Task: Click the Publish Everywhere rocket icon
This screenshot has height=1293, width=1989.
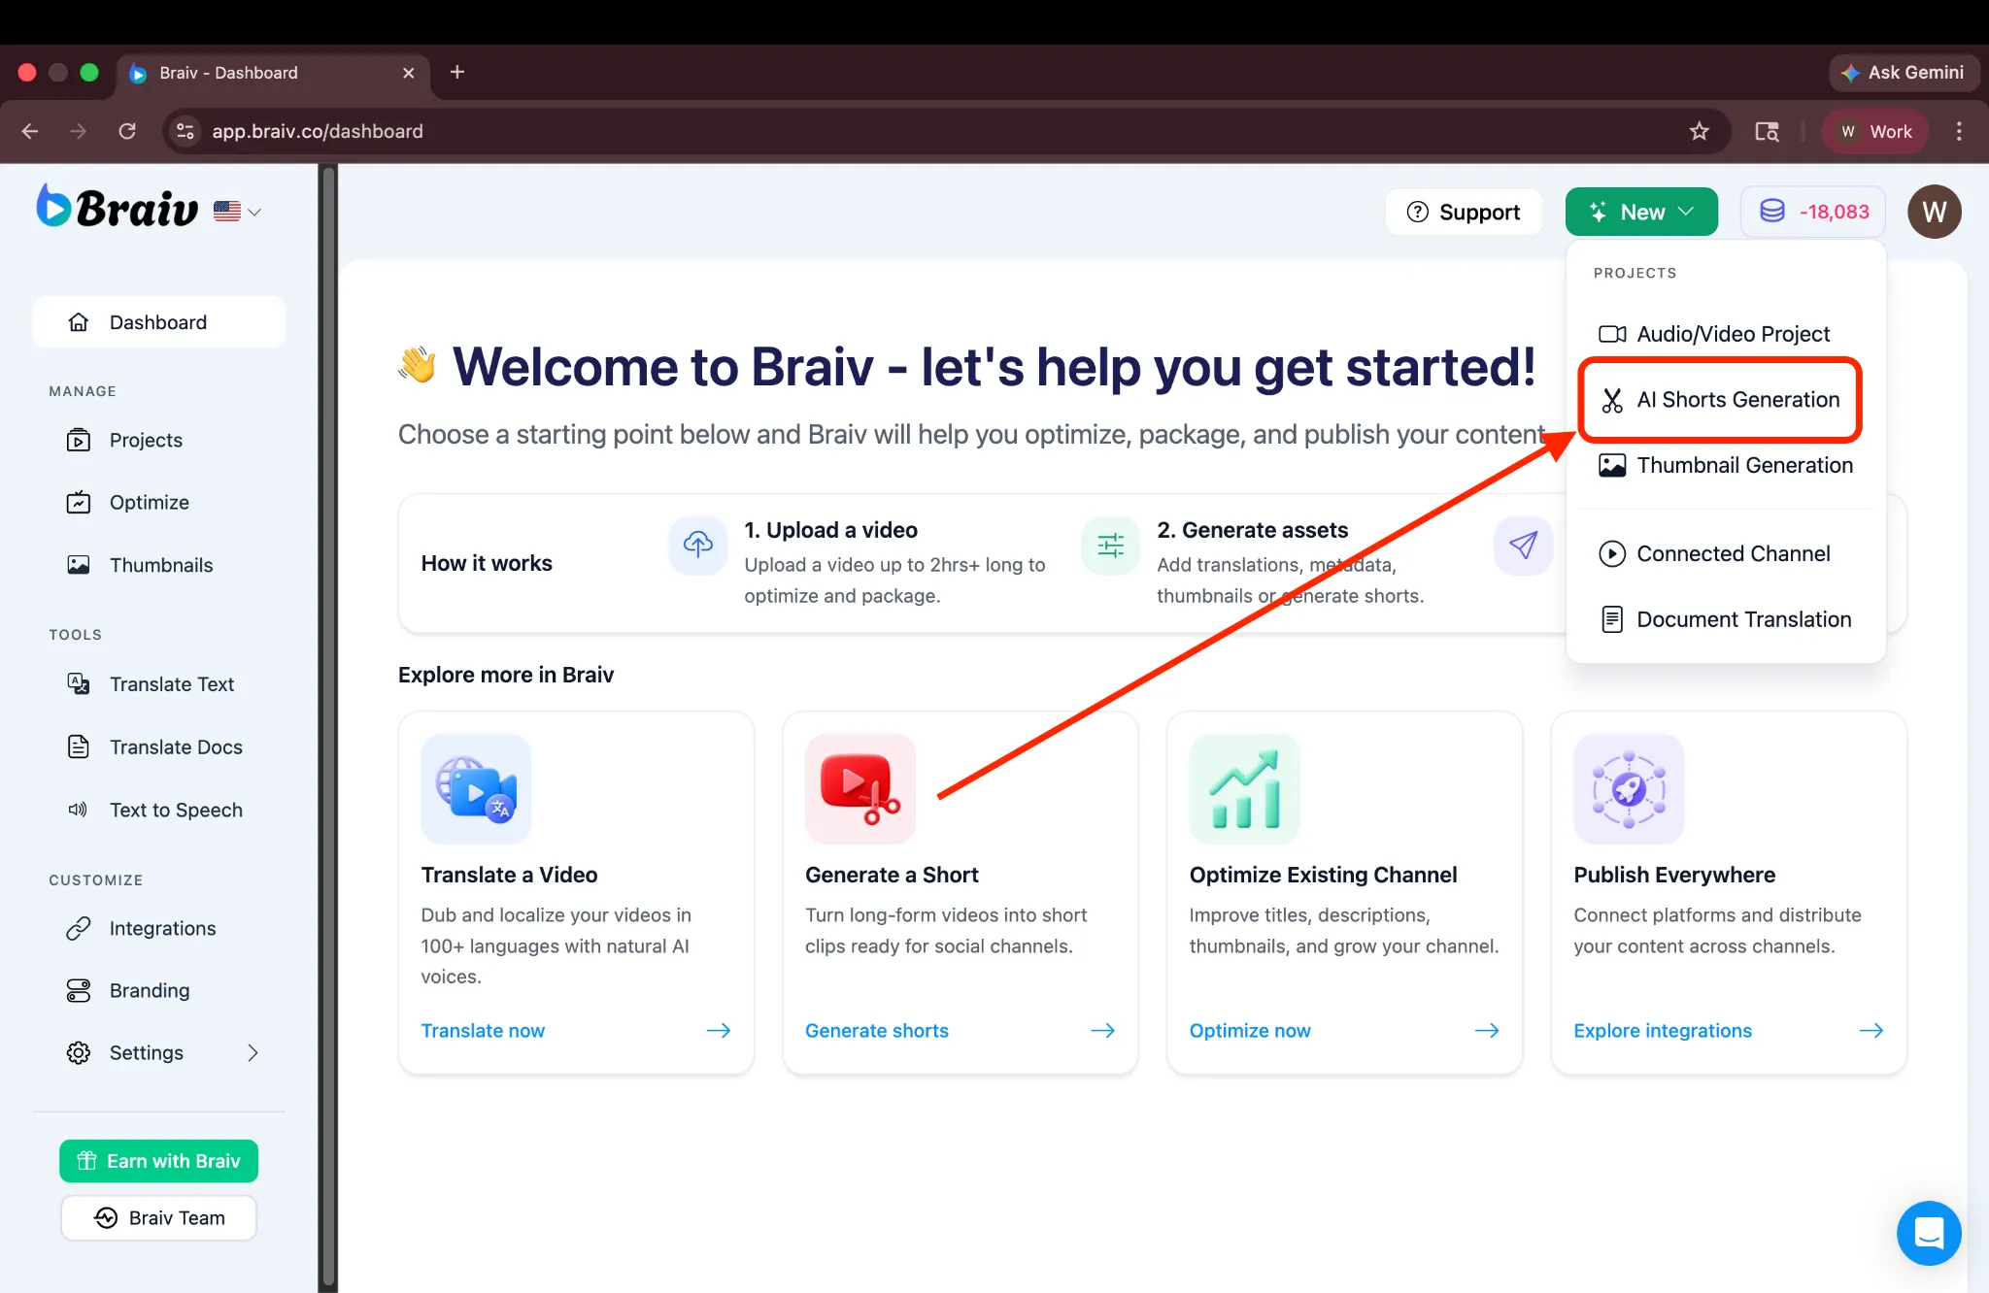Action: click(1629, 789)
